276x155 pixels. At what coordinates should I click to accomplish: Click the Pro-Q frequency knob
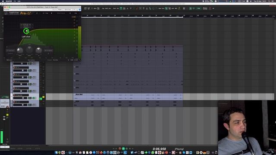(20, 50)
